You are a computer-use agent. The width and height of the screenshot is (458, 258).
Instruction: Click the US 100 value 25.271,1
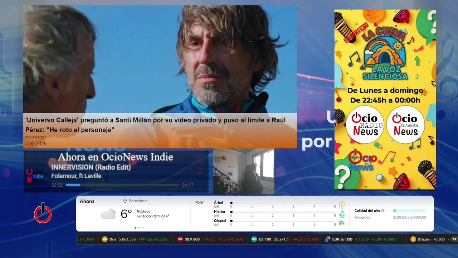281,239
